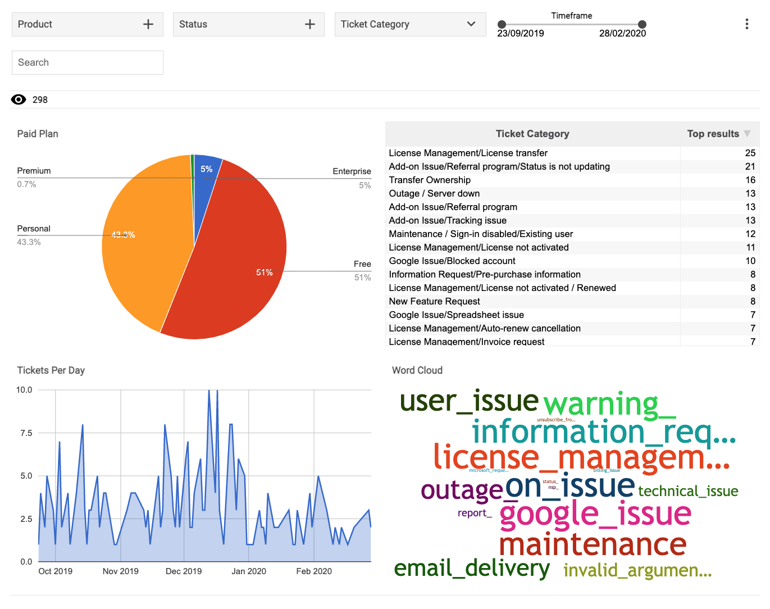Select the Transfer Ownership table row

pyautogui.click(x=430, y=180)
